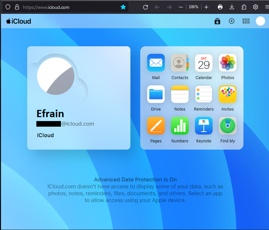Open Pages
This screenshot has width=269, height=230.
pyautogui.click(x=156, y=126)
